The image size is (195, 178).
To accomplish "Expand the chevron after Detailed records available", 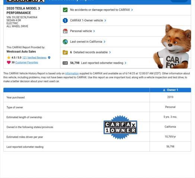I will coord(110,52).
